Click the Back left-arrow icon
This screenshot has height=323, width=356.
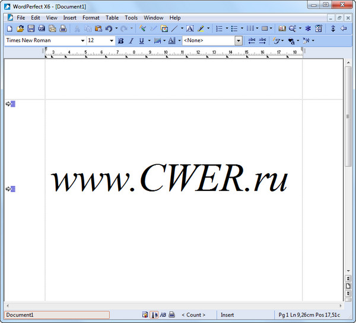tap(344, 28)
